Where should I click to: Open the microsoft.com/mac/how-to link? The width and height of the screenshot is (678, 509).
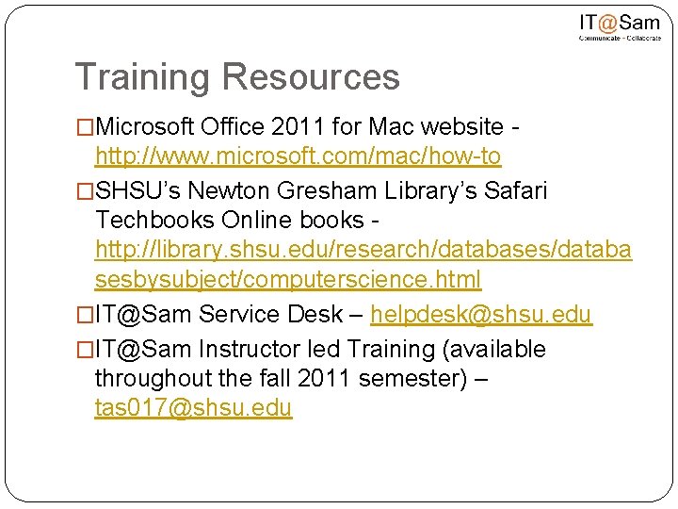point(298,156)
